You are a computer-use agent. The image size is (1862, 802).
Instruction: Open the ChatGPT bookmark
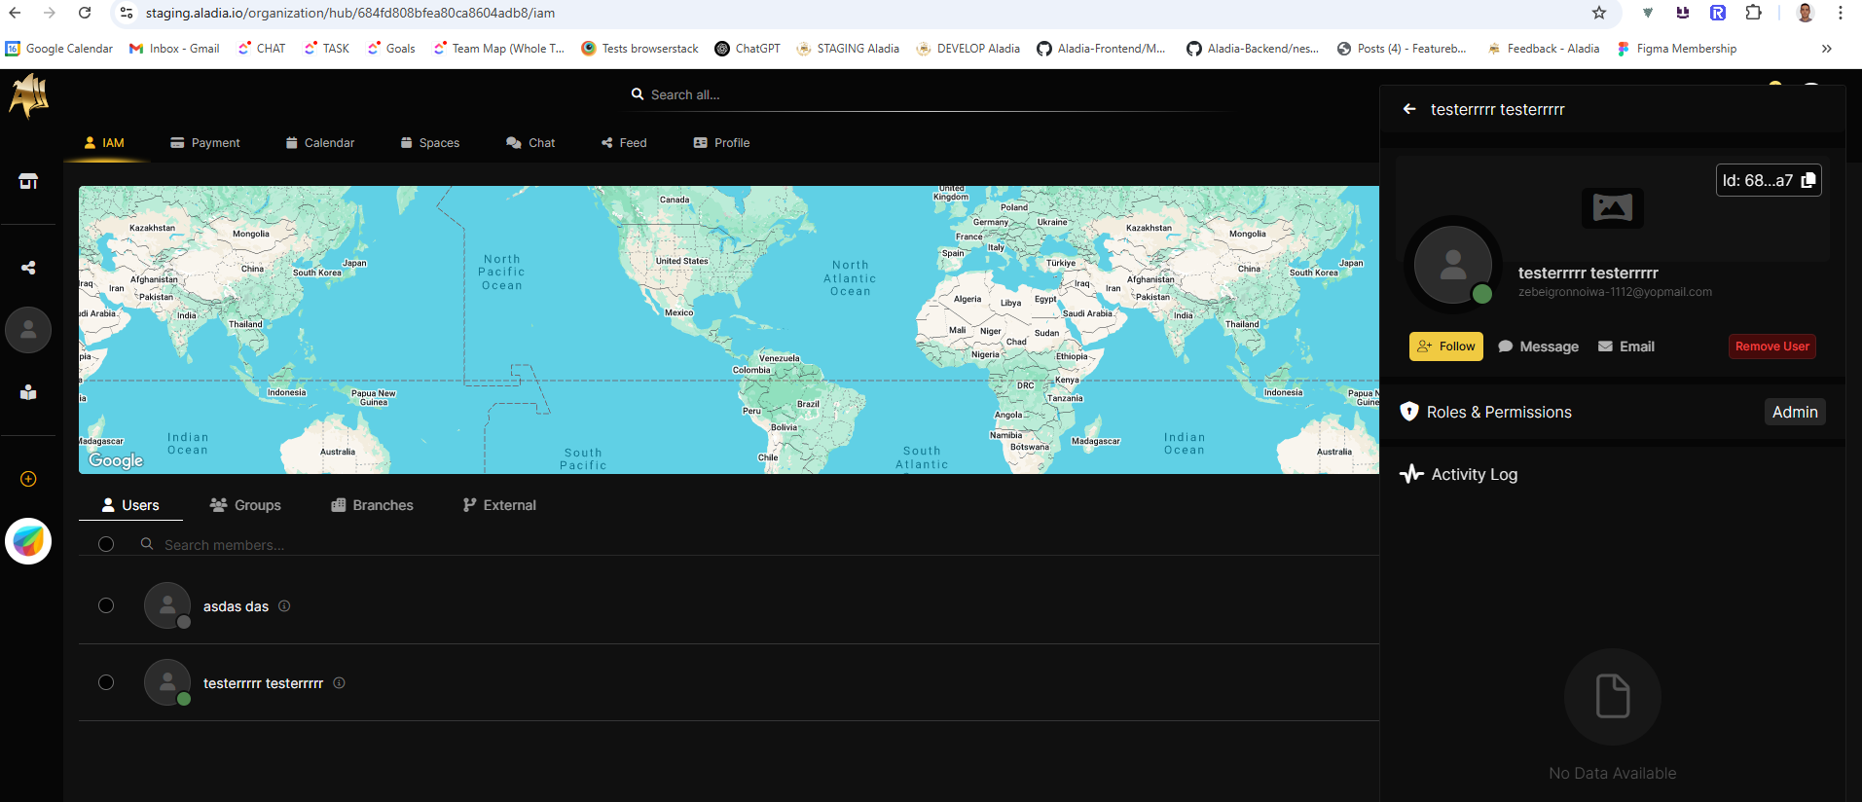(748, 49)
